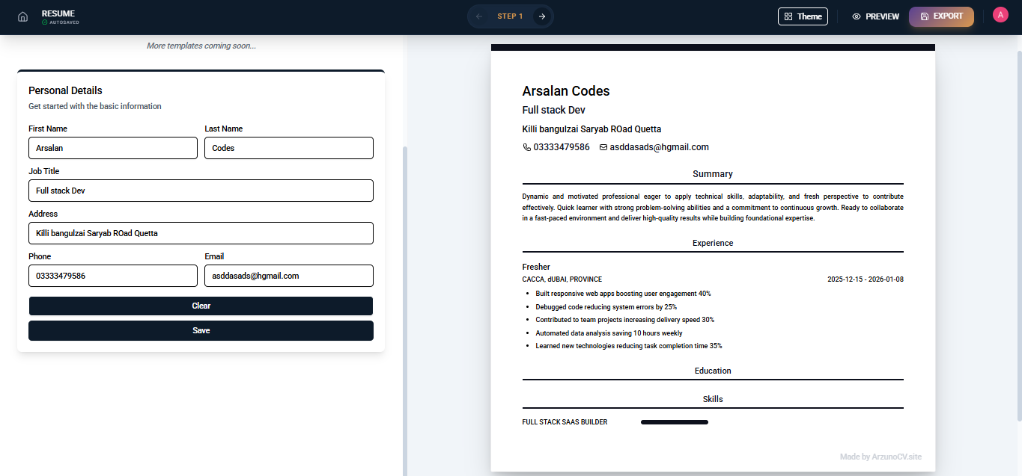Clear the personal details form
This screenshot has height=476, width=1022.
coord(201,306)
